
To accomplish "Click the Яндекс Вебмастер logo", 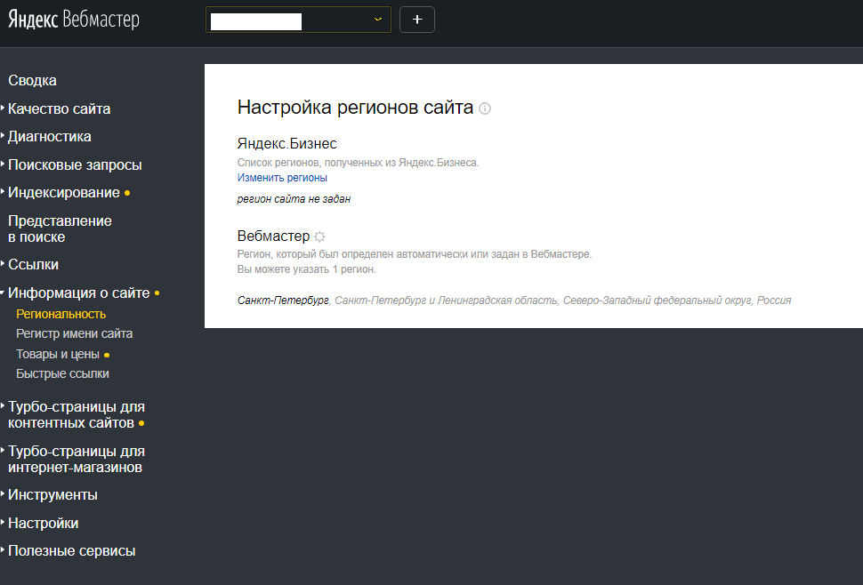I will point(74,20).
